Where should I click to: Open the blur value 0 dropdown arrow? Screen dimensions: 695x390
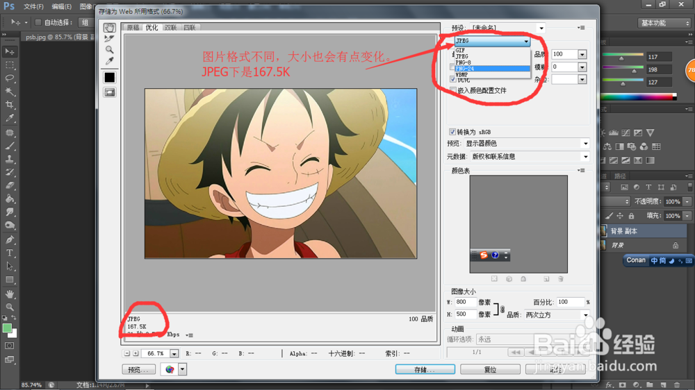tap(582, 67)
